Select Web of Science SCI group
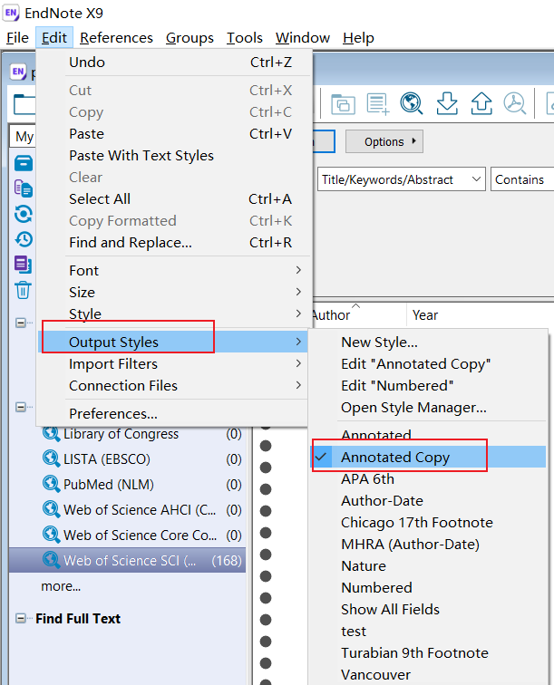The height and width of the screenshot is (685, 554). [x=127, y=561]
